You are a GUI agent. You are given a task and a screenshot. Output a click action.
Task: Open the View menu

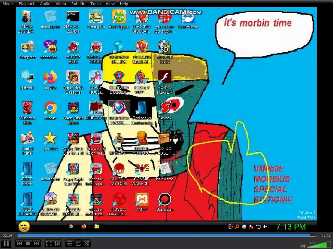tap(110, 4)
